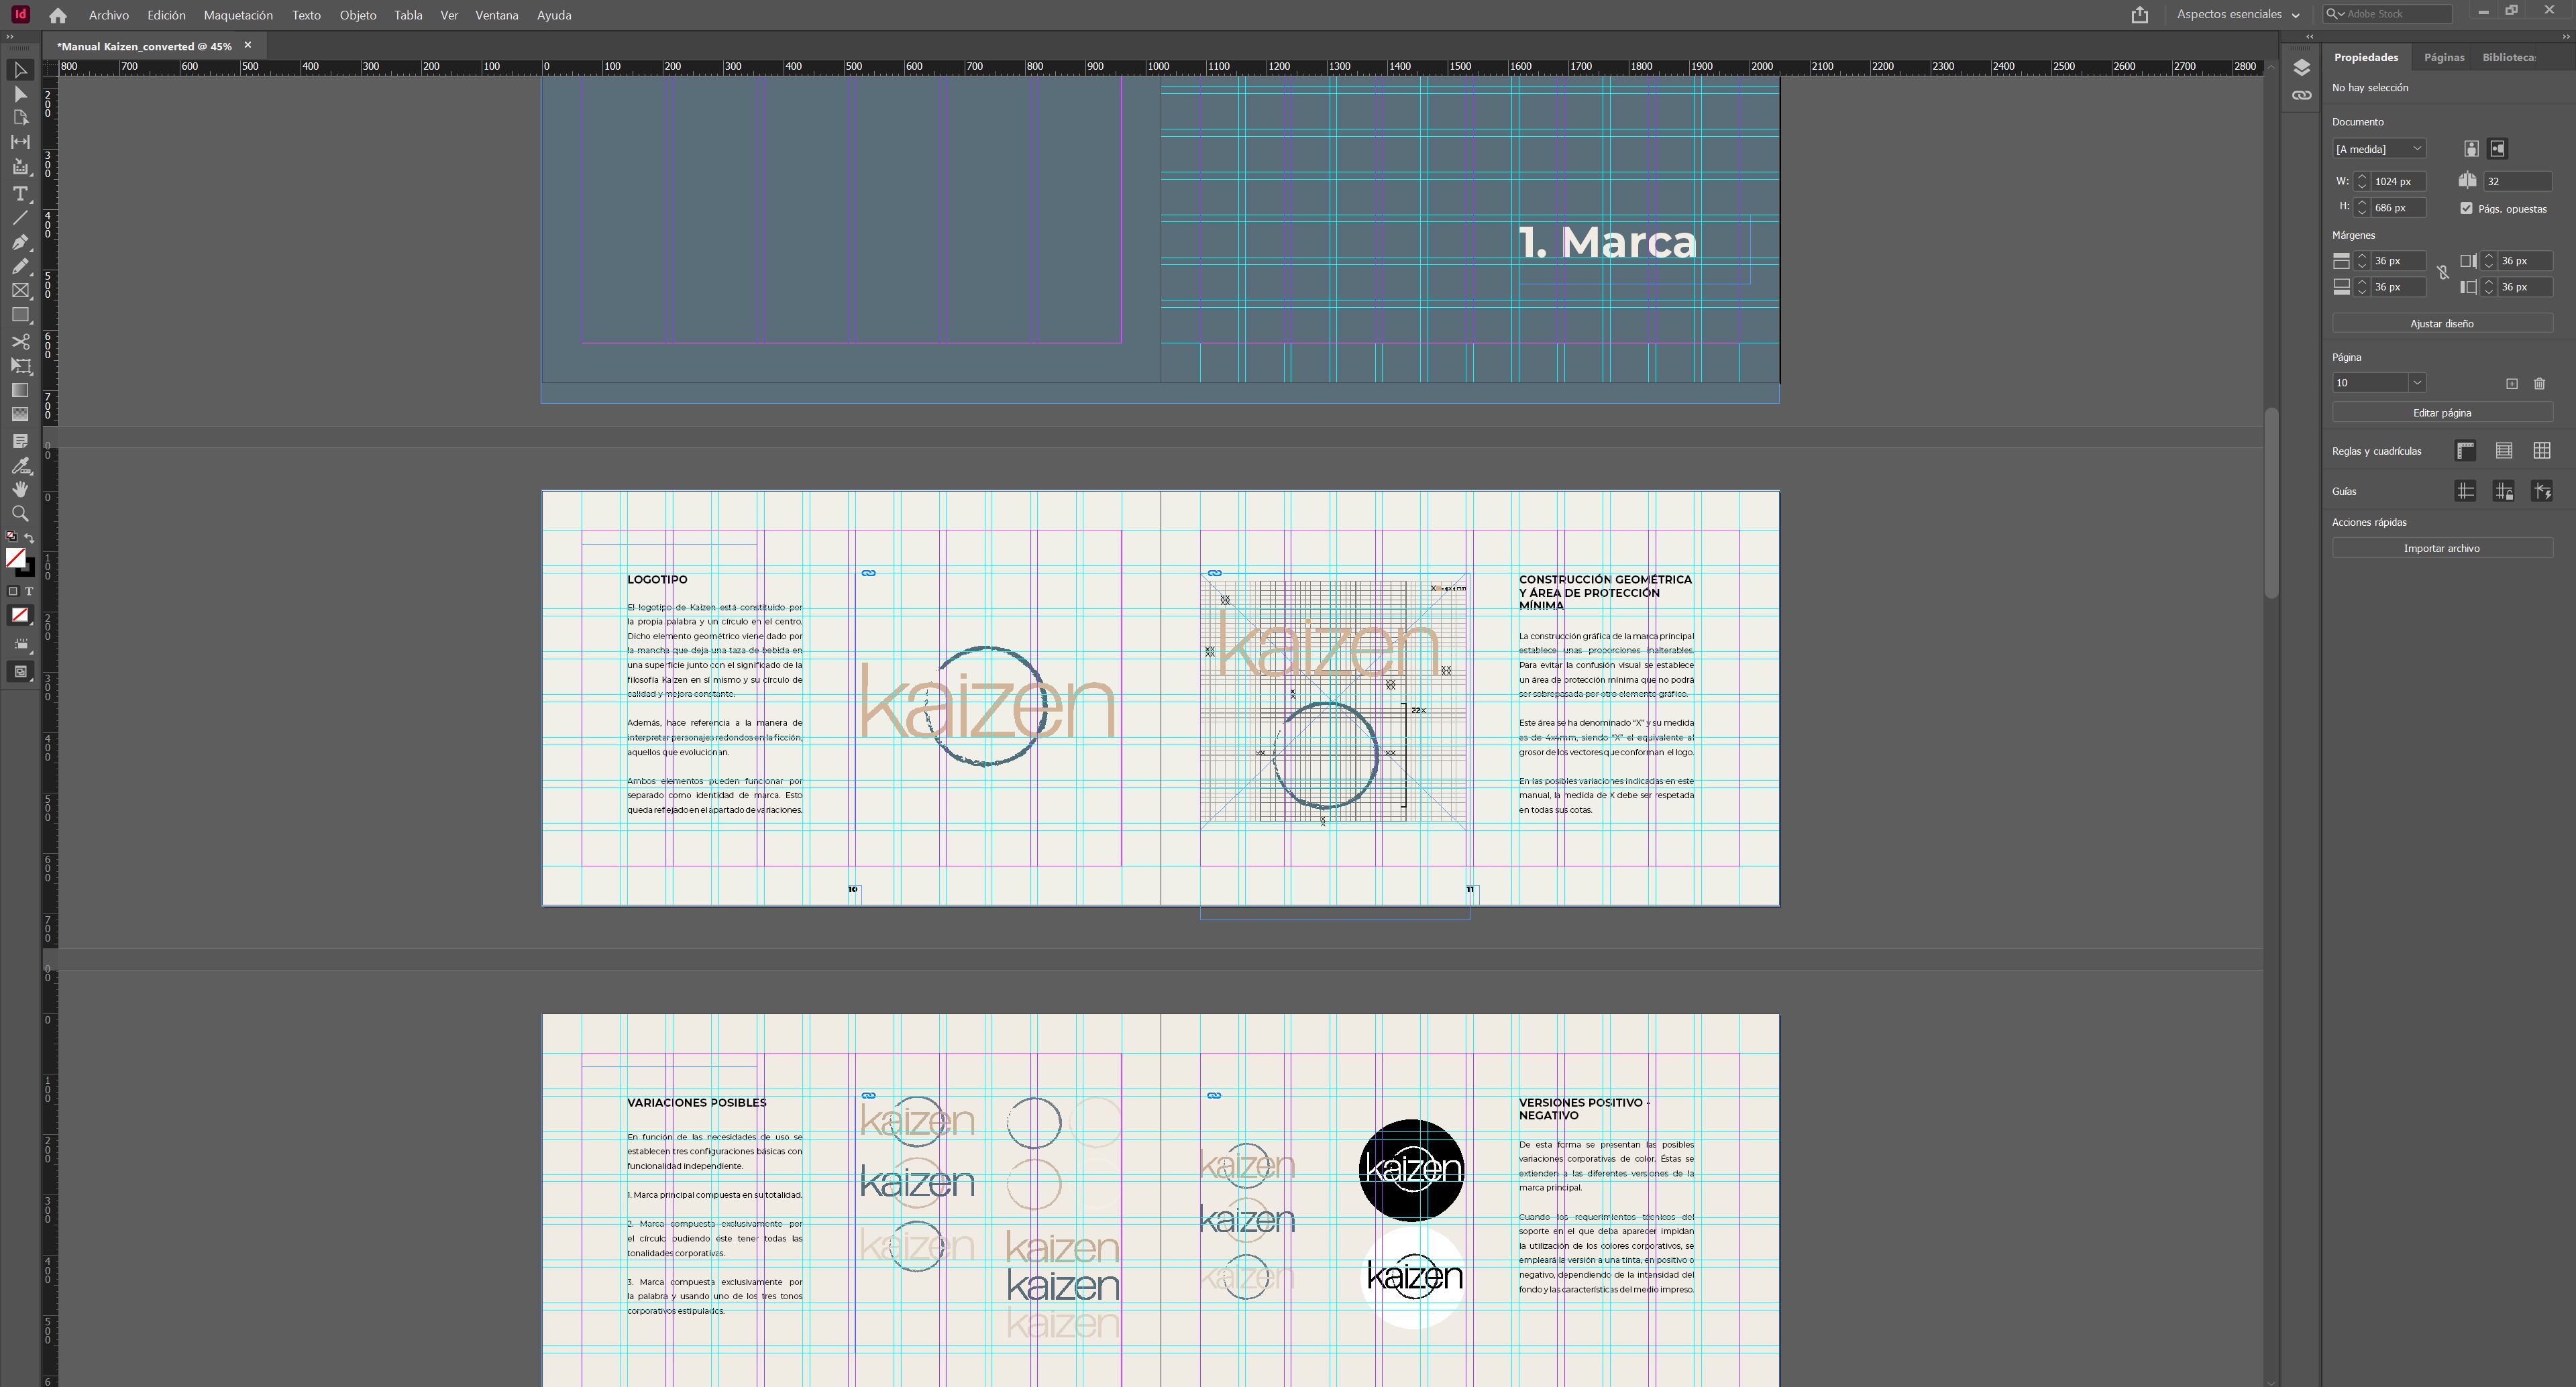Select the Direct Selection tool
The width and height of the screenshot is (2576, 1387).
click(x=20, y=94)
